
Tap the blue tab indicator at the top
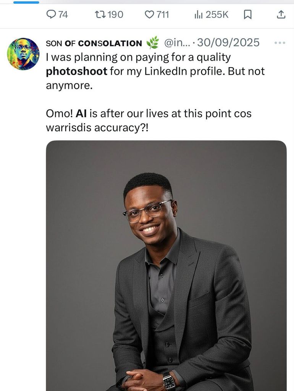26,2
